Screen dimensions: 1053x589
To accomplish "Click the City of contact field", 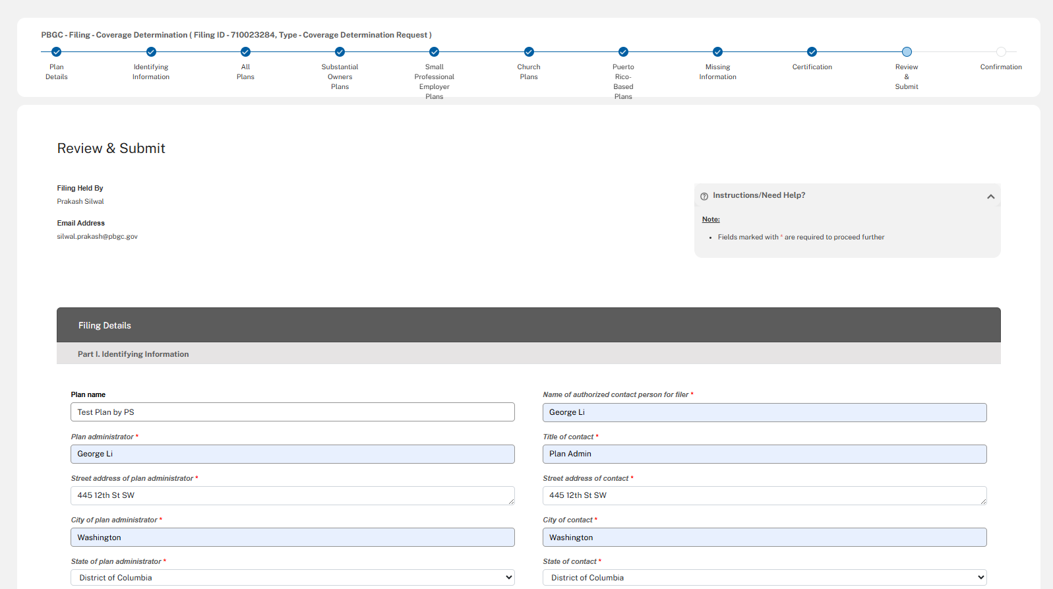I will 764,538.
